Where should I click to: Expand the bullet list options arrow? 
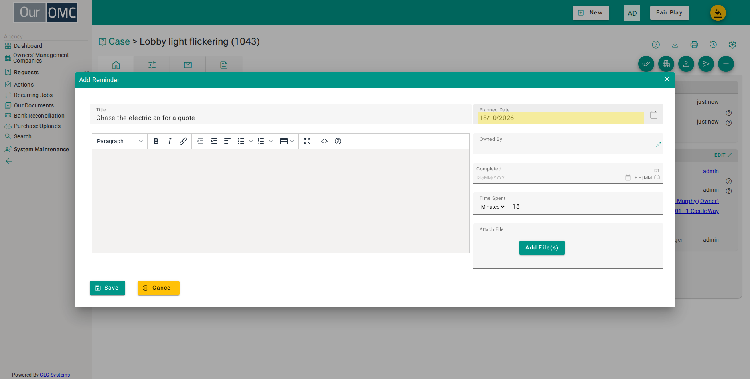click(x=251, y=141)
